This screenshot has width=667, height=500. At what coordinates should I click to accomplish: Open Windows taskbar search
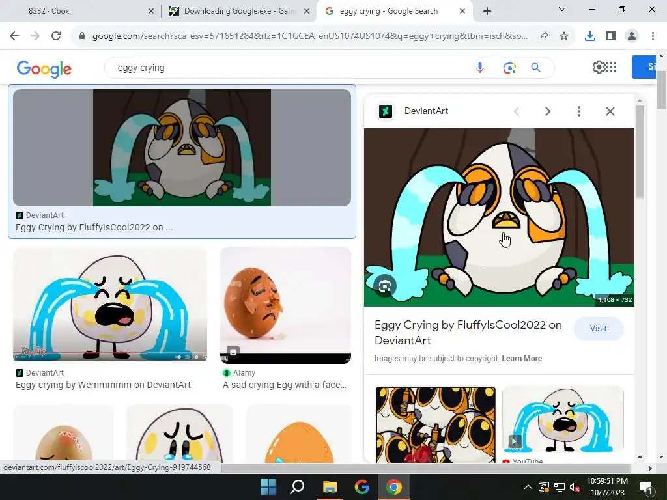(297, 487)
